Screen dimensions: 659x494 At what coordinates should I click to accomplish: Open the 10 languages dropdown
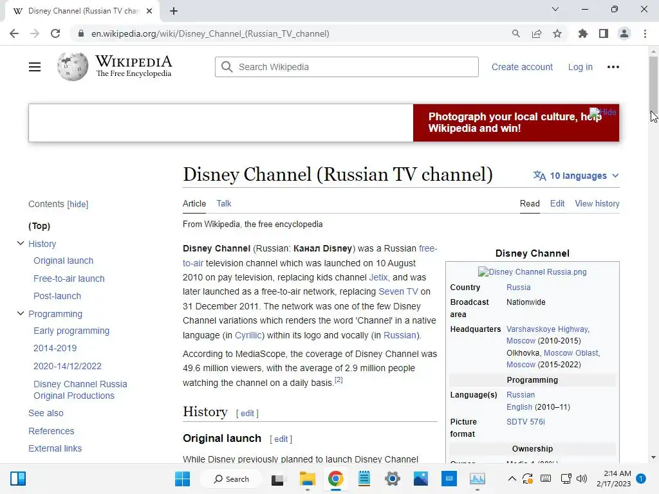click(576, 176)
